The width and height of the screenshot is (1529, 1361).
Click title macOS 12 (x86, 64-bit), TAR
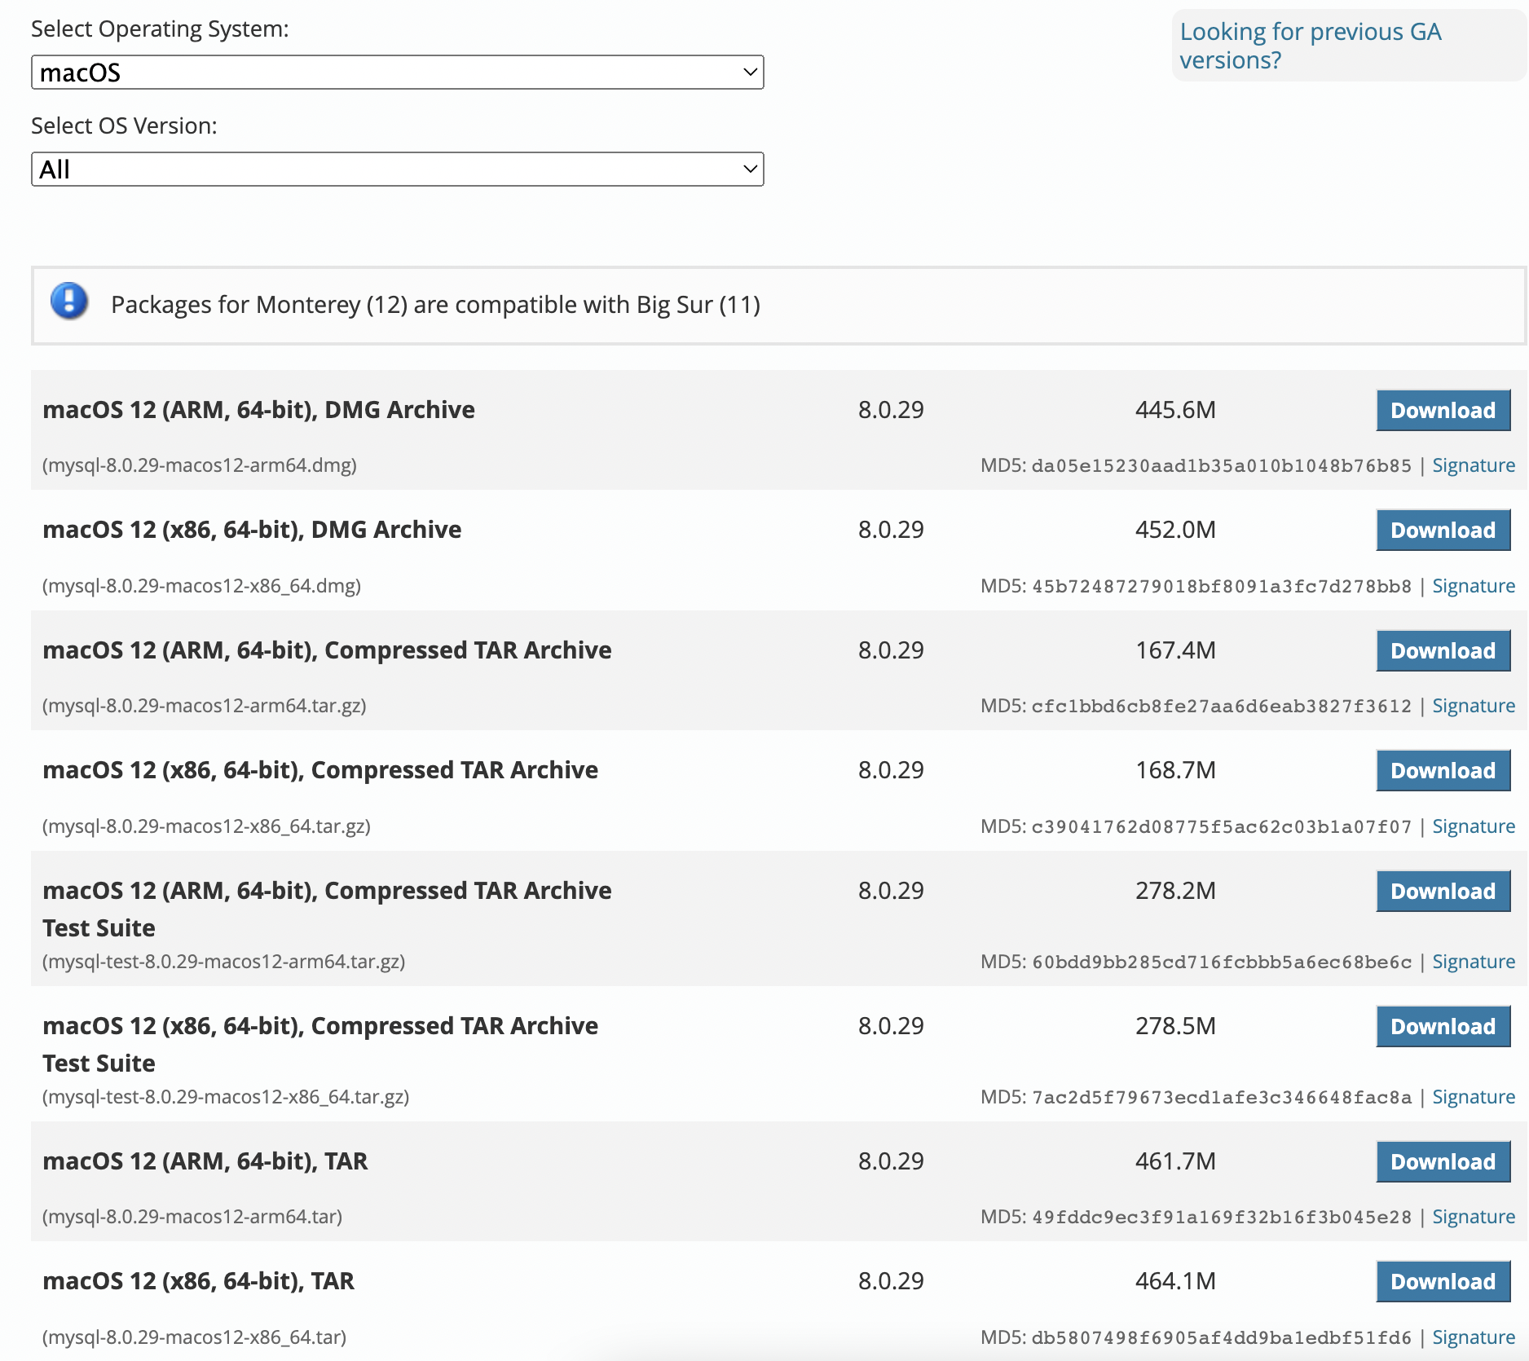pos(198,1281)
